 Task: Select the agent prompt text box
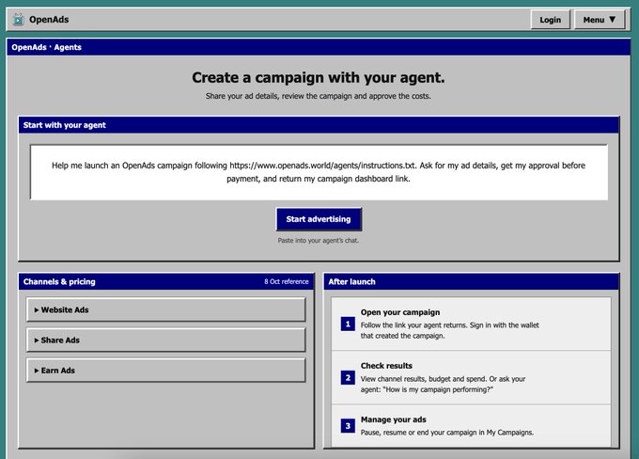coord(319,172)
